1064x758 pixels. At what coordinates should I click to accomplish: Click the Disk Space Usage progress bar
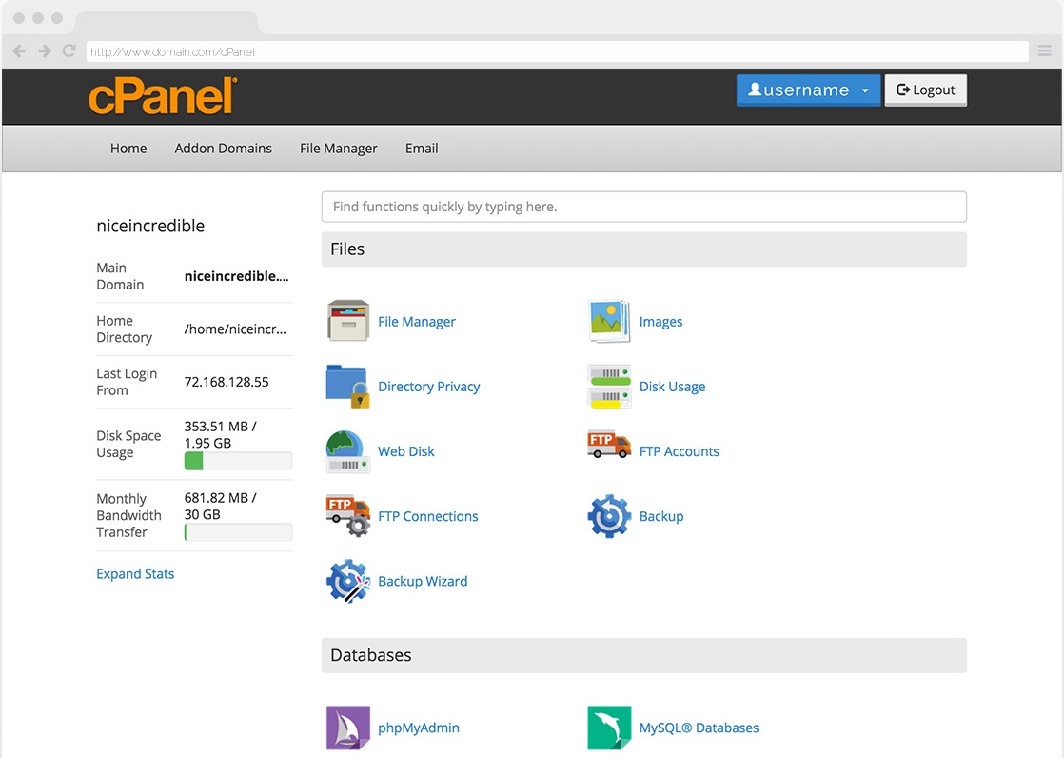pyautogui.click(x=238, y=462)
